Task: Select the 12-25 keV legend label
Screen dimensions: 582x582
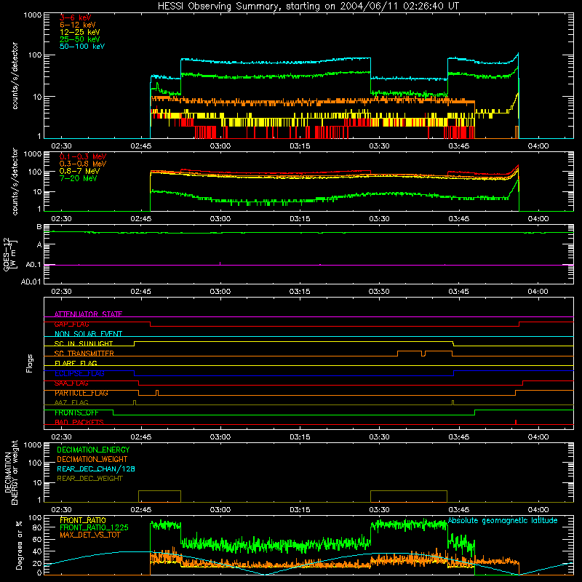Action: 80,32
